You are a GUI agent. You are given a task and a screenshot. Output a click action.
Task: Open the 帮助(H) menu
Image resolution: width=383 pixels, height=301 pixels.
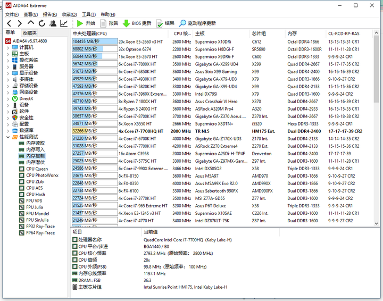pyautogui.click(x=108, y=15)
